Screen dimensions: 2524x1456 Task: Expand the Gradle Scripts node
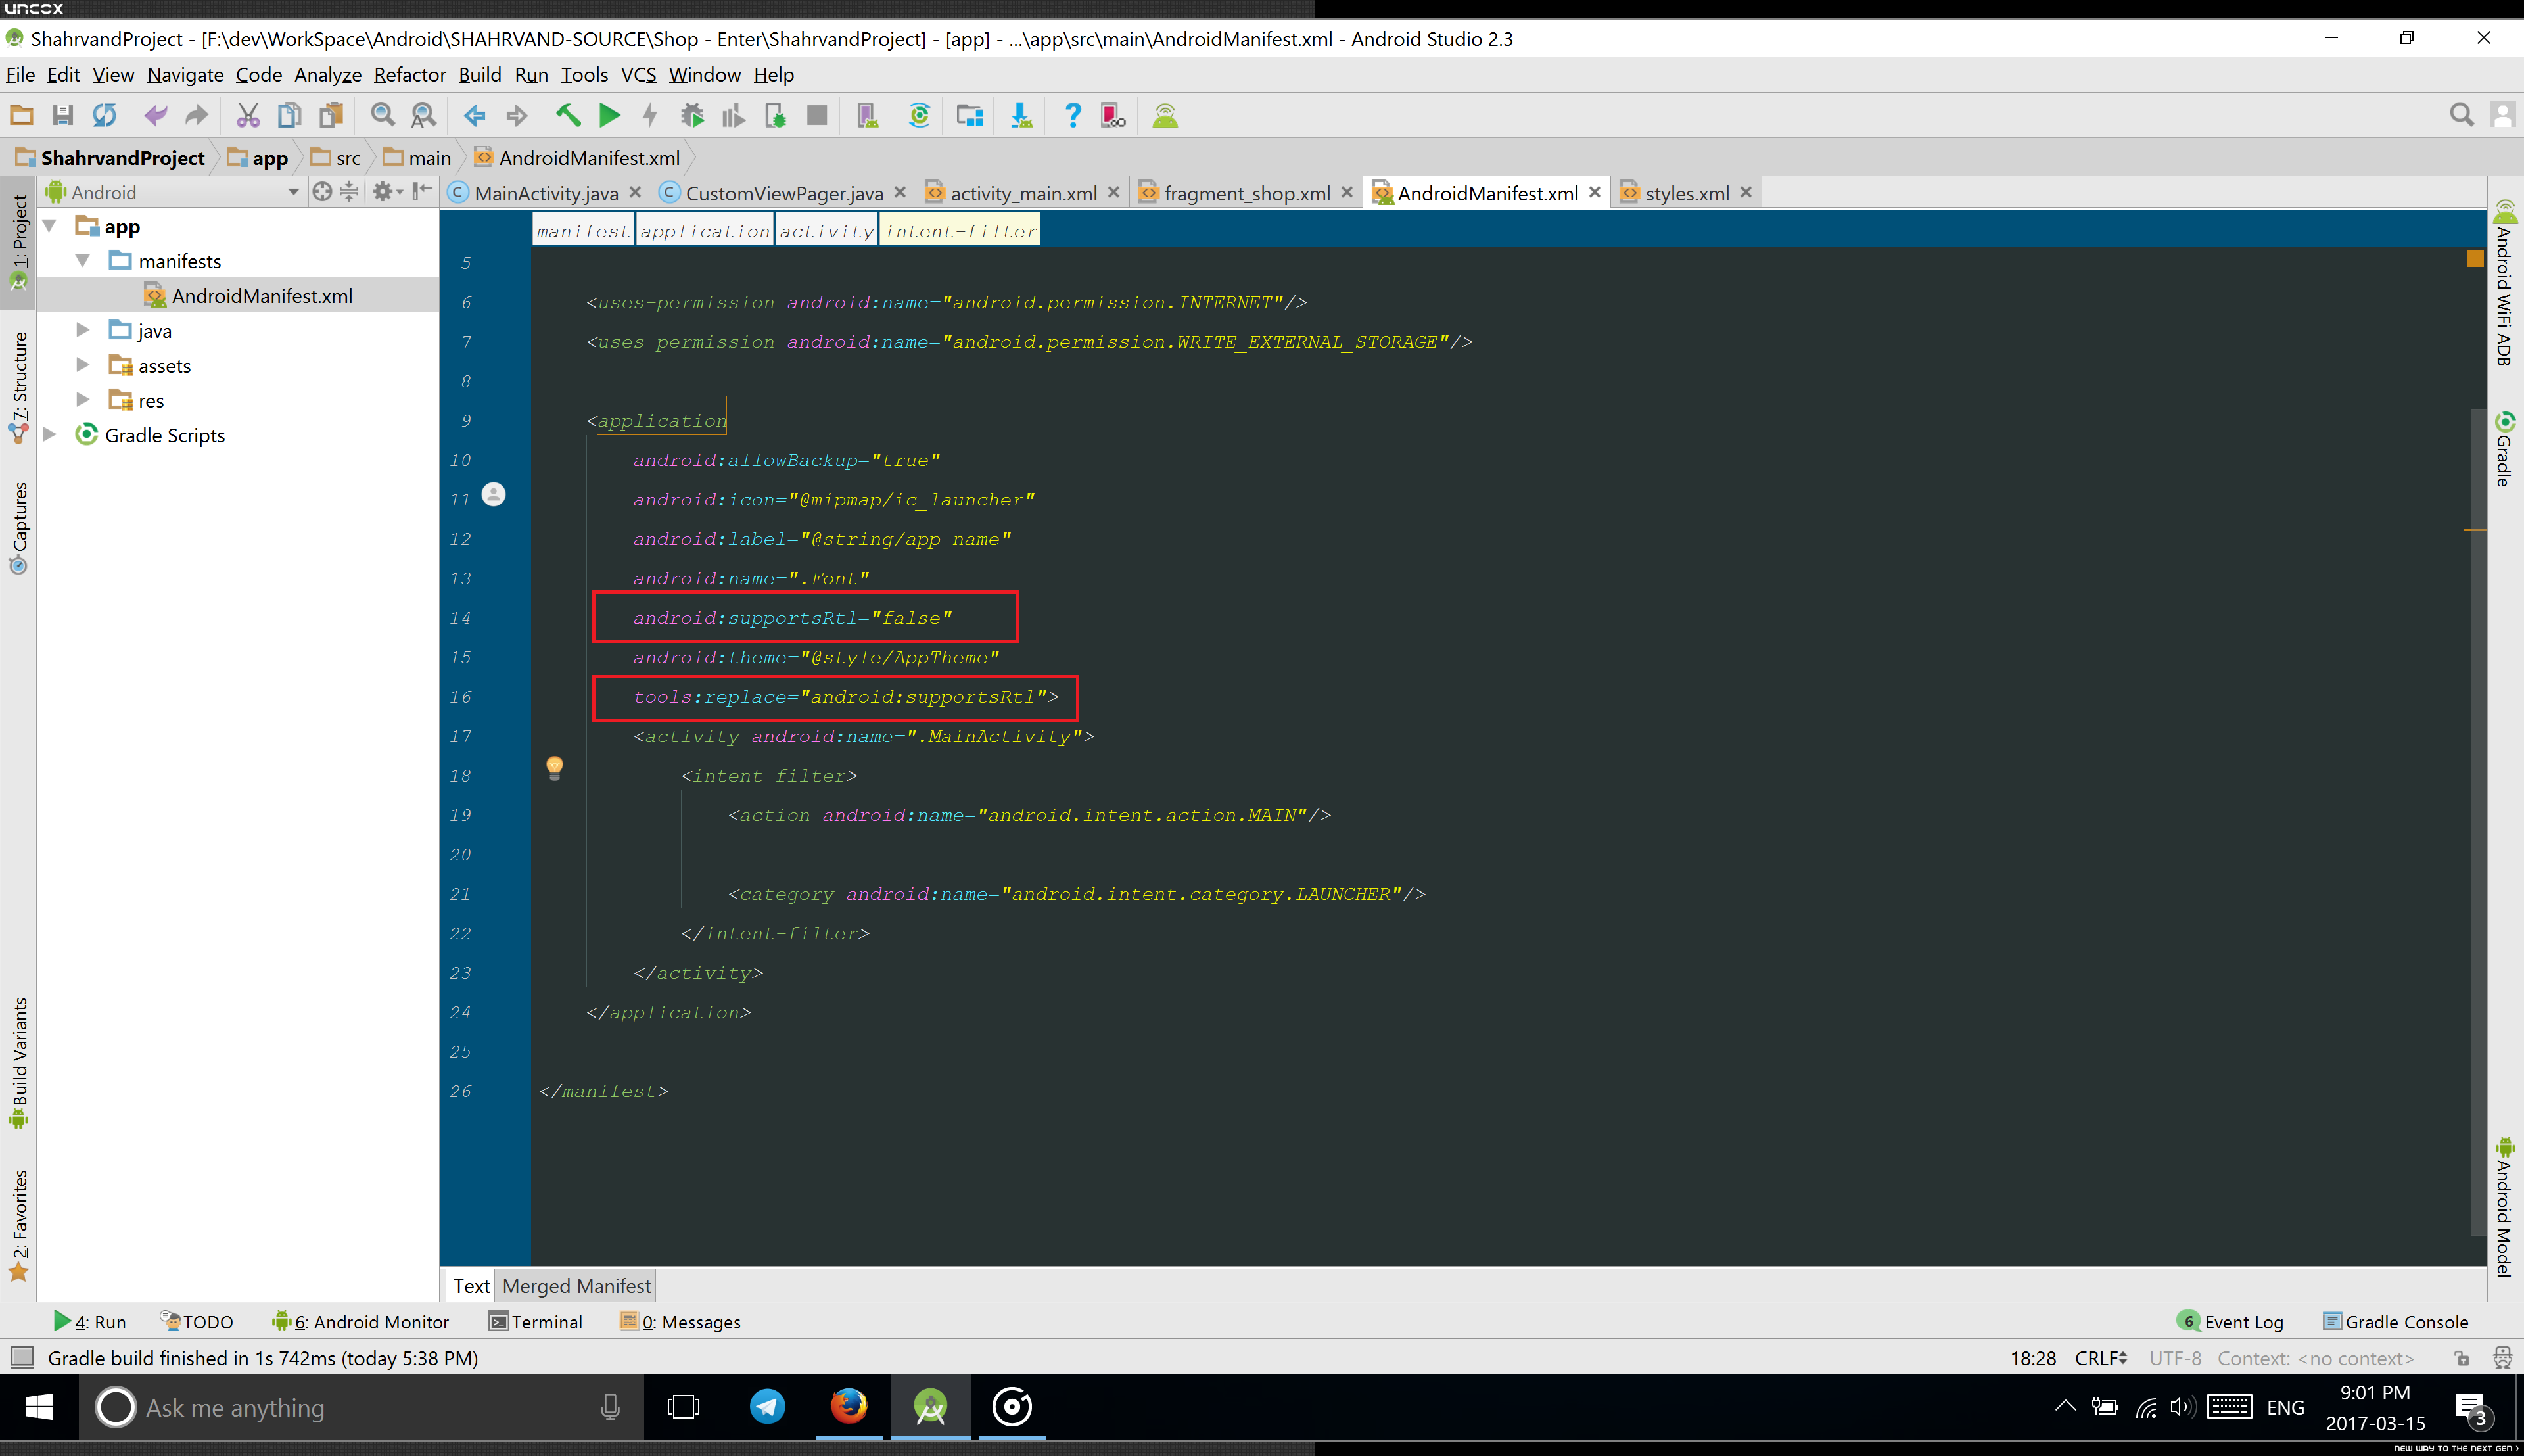pyautogui.click(x=50, y=435)
